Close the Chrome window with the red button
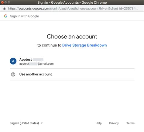Image resolution: width=144 pixels, height=132 pixels. 2,2
